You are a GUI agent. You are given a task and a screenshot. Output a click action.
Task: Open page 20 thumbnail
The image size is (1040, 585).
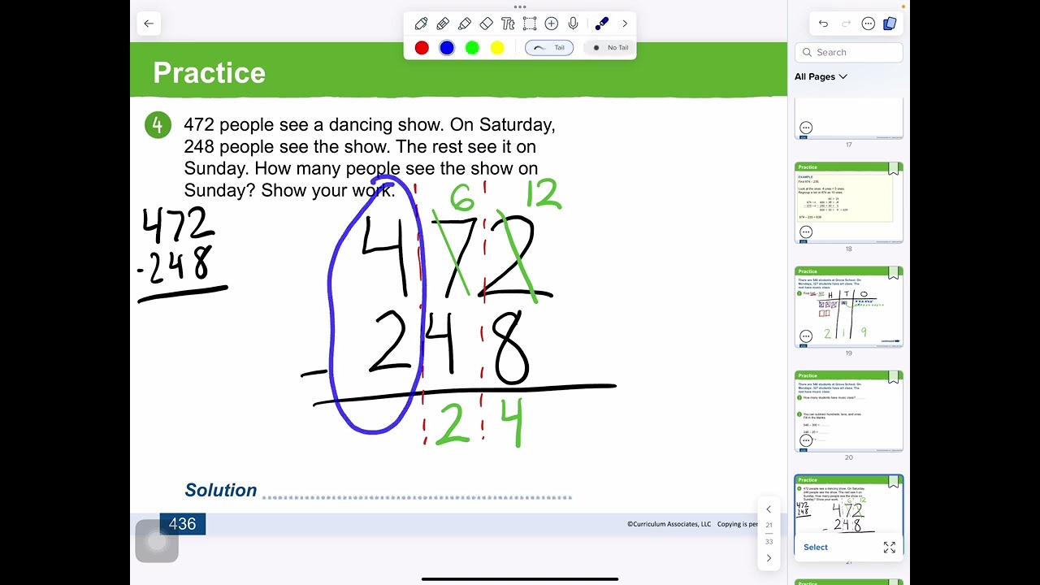(848, 411)
